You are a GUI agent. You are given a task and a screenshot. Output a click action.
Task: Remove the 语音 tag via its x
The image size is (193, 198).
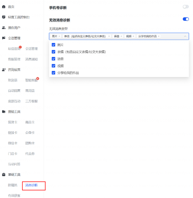[122, 36]
